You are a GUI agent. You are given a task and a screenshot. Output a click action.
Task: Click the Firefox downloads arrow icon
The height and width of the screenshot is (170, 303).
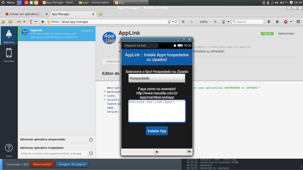(x=269, y=22)
